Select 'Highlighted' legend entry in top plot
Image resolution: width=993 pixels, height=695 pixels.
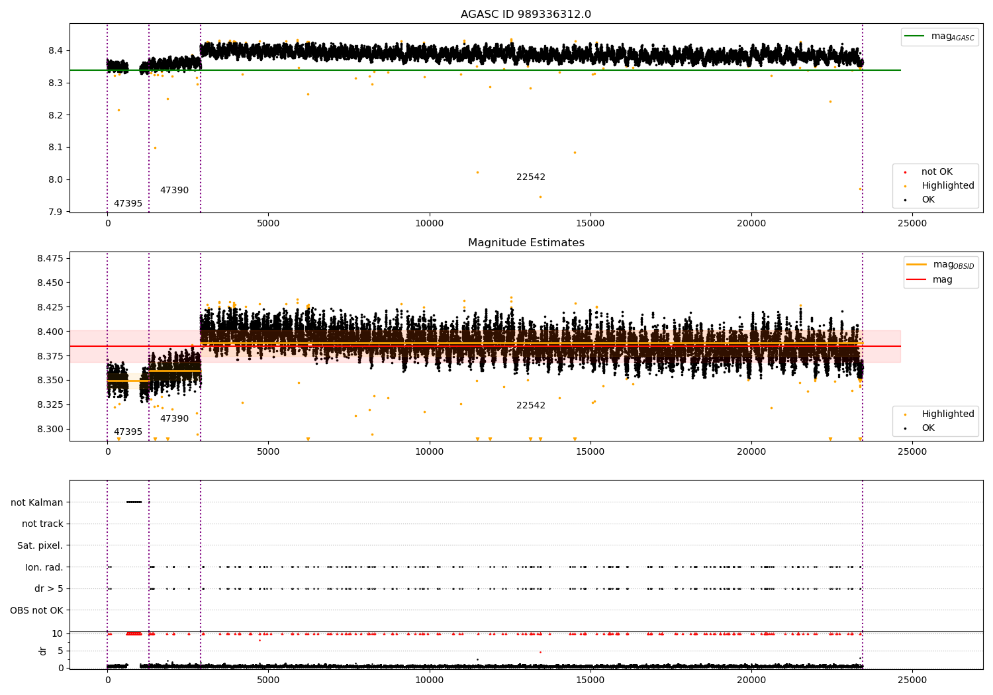pos(947,186)
